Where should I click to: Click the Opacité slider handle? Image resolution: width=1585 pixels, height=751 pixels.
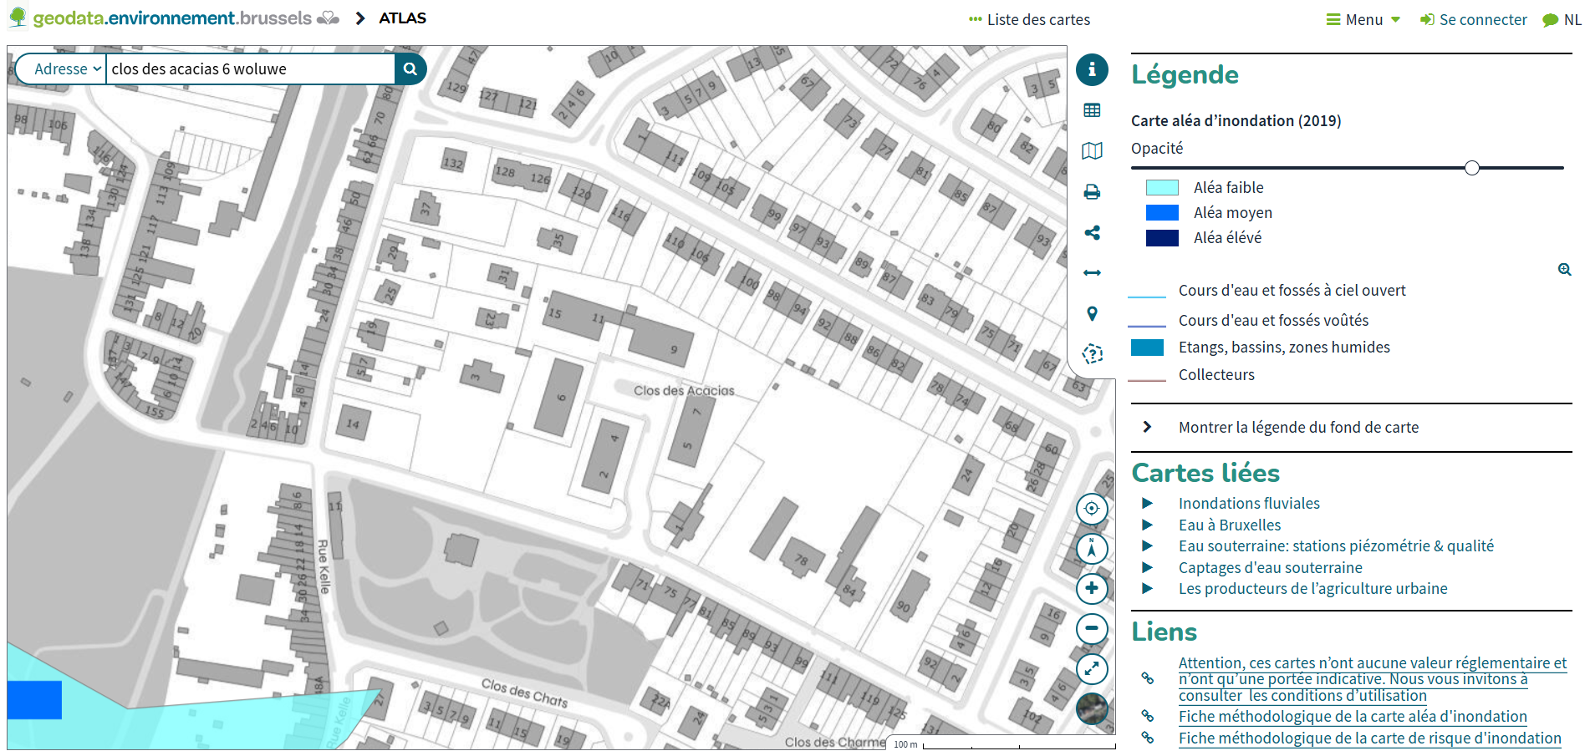(1471, 168)
